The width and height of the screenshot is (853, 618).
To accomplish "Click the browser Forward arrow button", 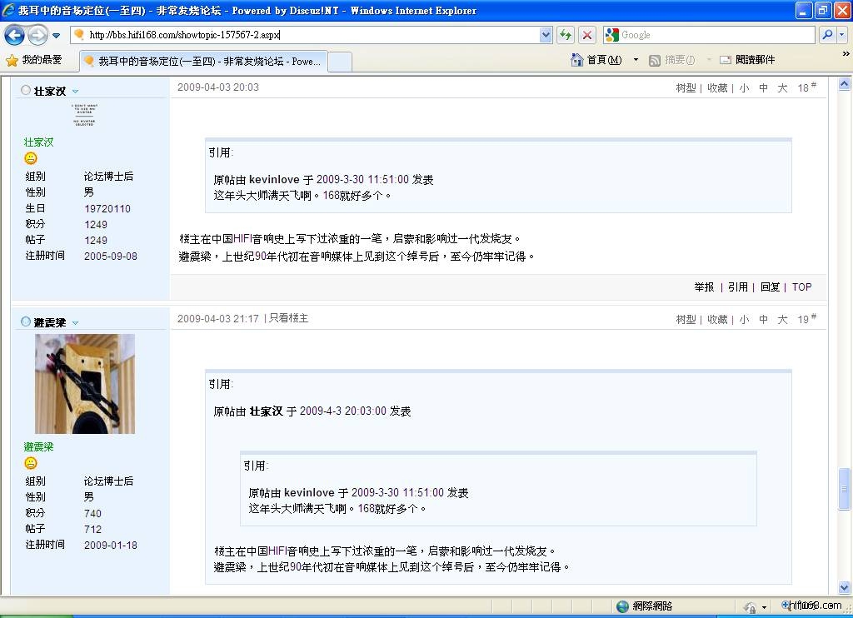I will point(37,35).
